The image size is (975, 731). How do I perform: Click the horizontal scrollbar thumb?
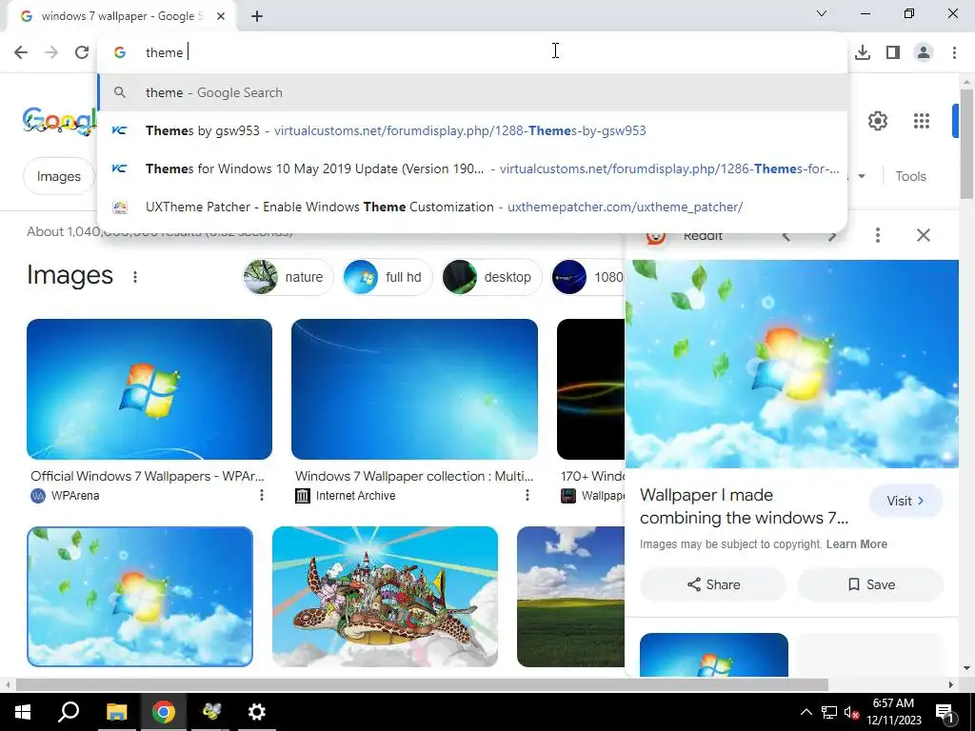(422, 684)
